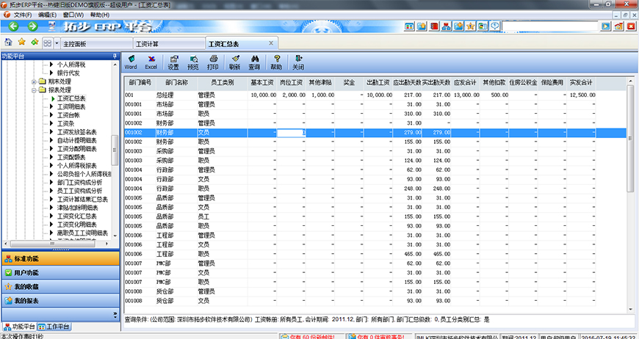Export the report to Excel
This screenshot has height=339, width=639.
151,62
